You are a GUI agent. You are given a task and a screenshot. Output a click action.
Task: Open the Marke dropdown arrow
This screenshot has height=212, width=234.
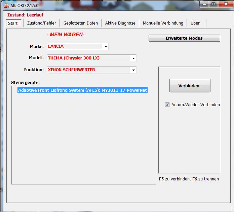coord(106,46)
